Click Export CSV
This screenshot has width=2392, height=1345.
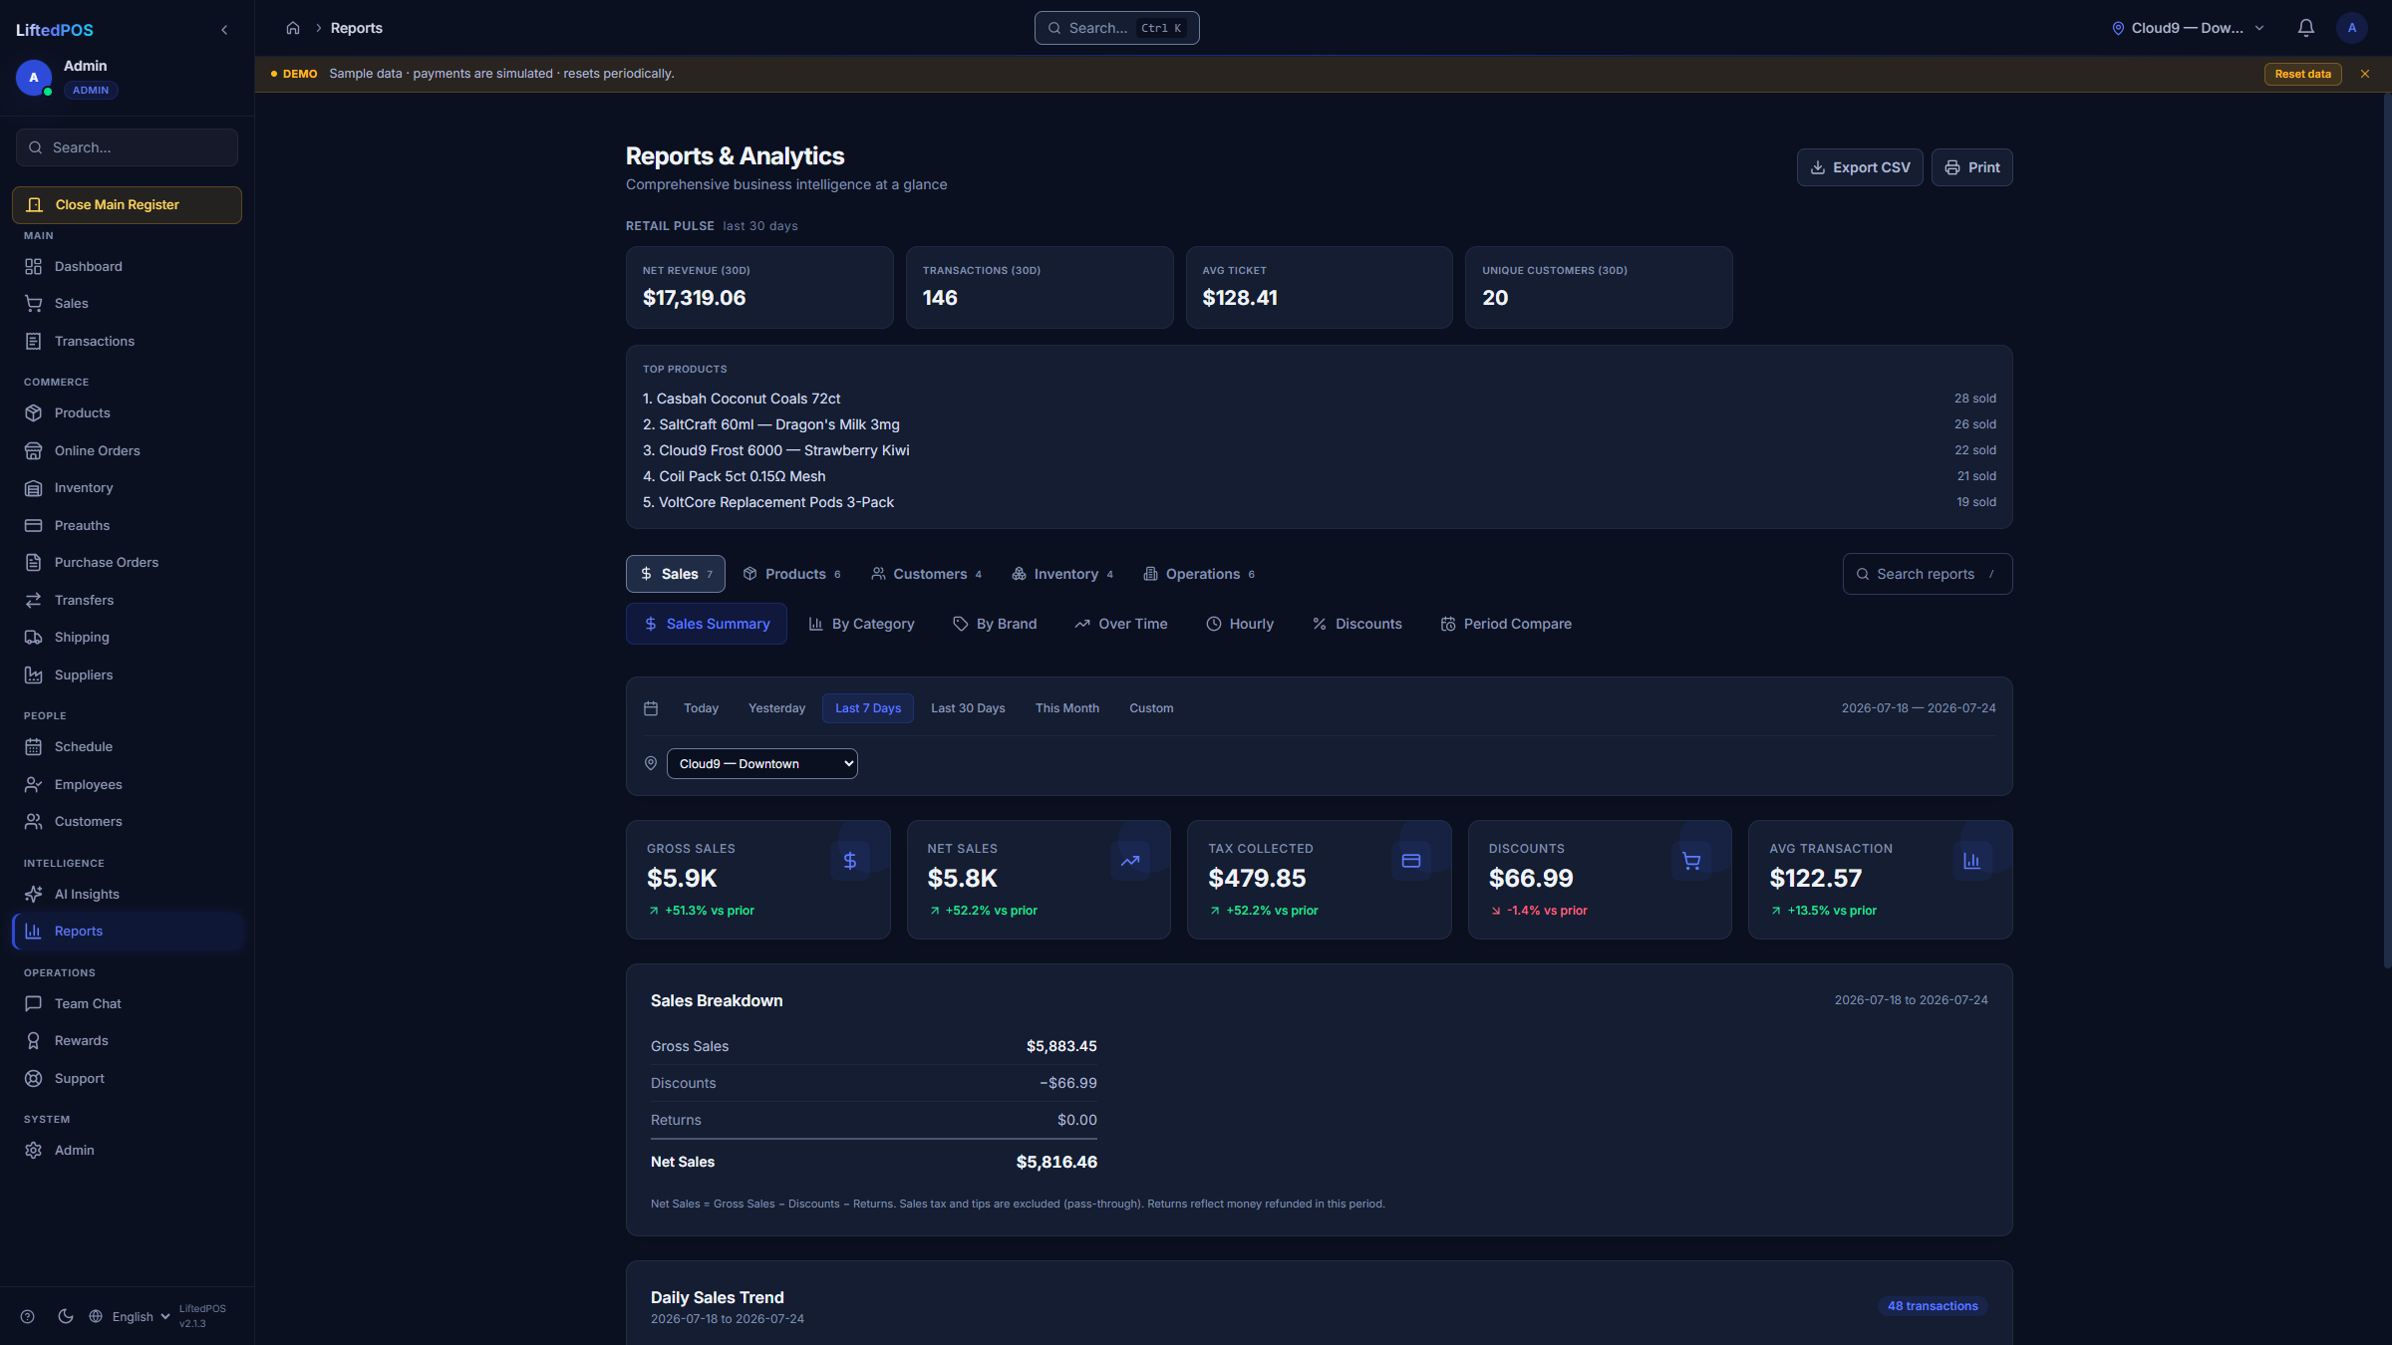[1860, 167]
